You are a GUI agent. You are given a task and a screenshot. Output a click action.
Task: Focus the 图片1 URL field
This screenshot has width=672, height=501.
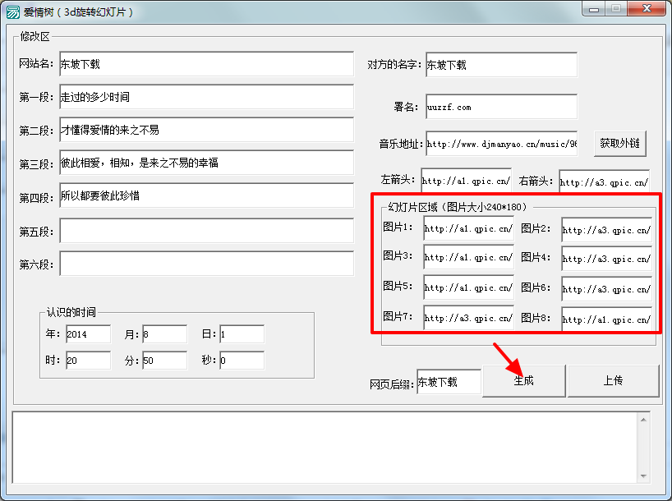(468, 228)
